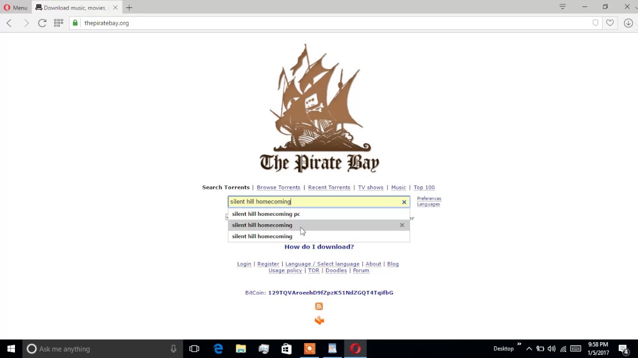Screen dimensions: 638x358
Task: Open the Register link
Action: 268,264
